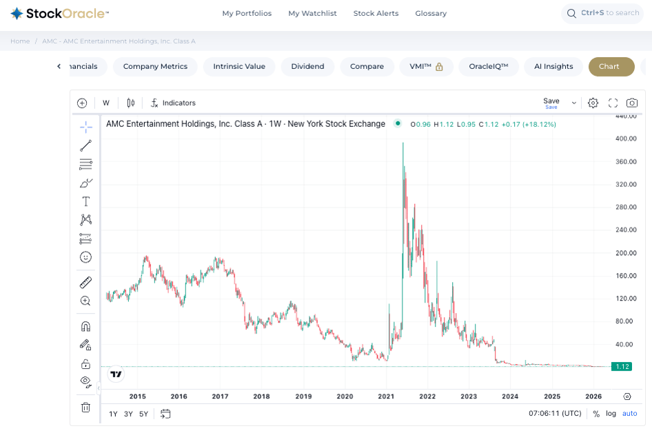This screenshot has width=652, height=433.
Task: Hide all drawings with eye icon
Action: coord(85,381)
